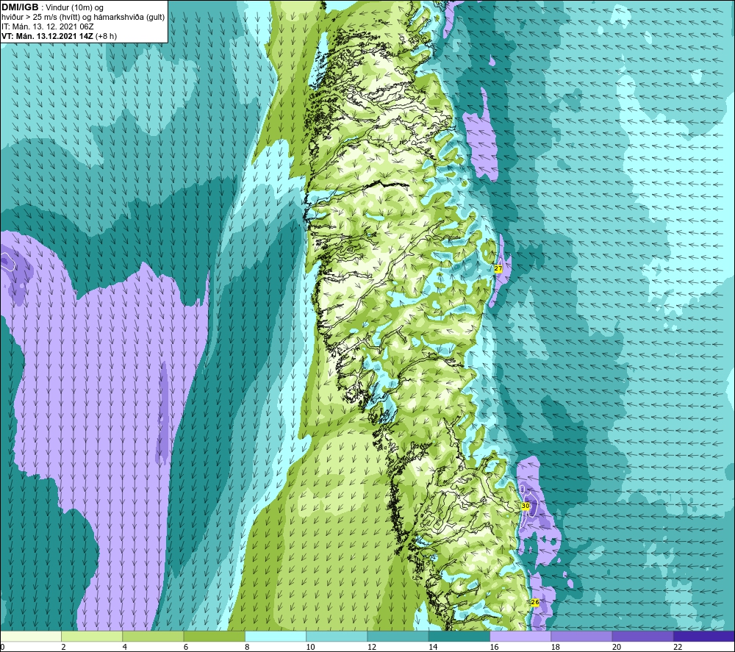Click the initial time "IT: Mán. 13. 12. 2021 06Z"
Viewport: 735px width, 652px height.
48,26
